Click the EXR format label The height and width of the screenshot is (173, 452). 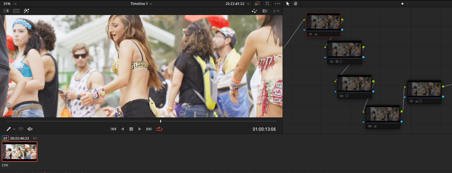coord(5,165)
